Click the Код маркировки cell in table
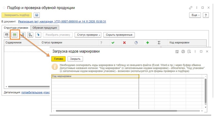Image resolution: width=218 pixels, height=128 pixels. (x=95, y=76)
